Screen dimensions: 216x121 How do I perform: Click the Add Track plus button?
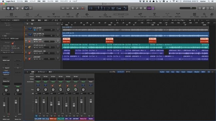coord(27,24)
